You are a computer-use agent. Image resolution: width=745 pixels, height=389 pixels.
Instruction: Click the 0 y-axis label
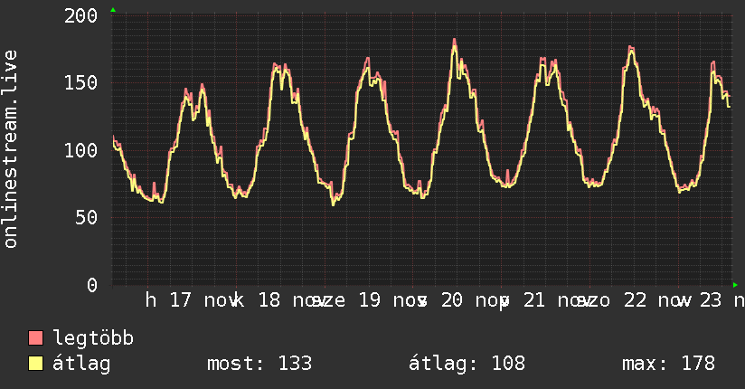pos(92,285)
